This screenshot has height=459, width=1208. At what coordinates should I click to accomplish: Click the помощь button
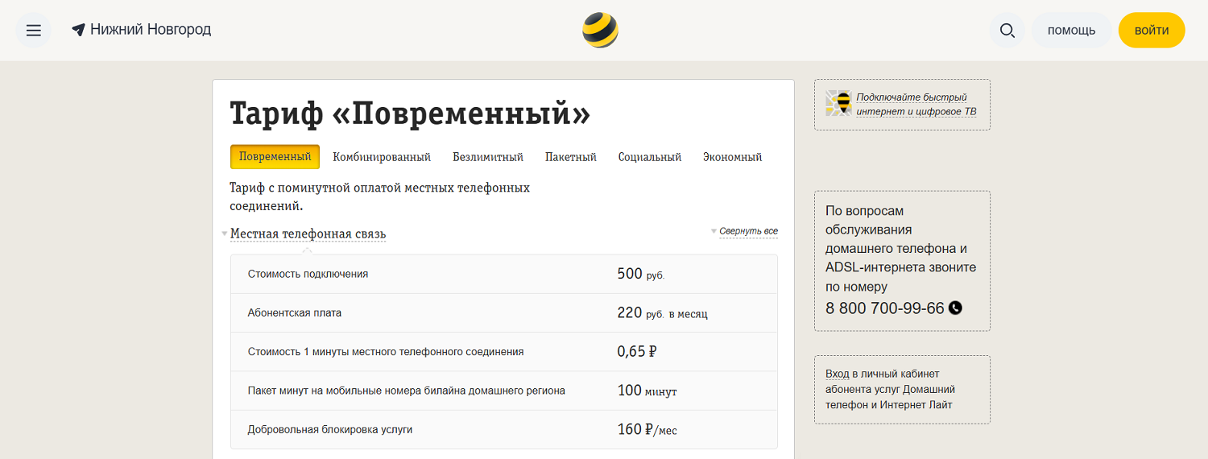click(x=1071, y=31)
